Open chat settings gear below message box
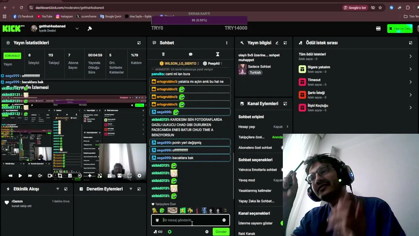The image size is (419, 236). [207, 232]
